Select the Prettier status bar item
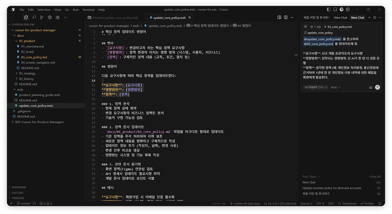Viewport: 392px width, 214px height. tap(367, 203)
